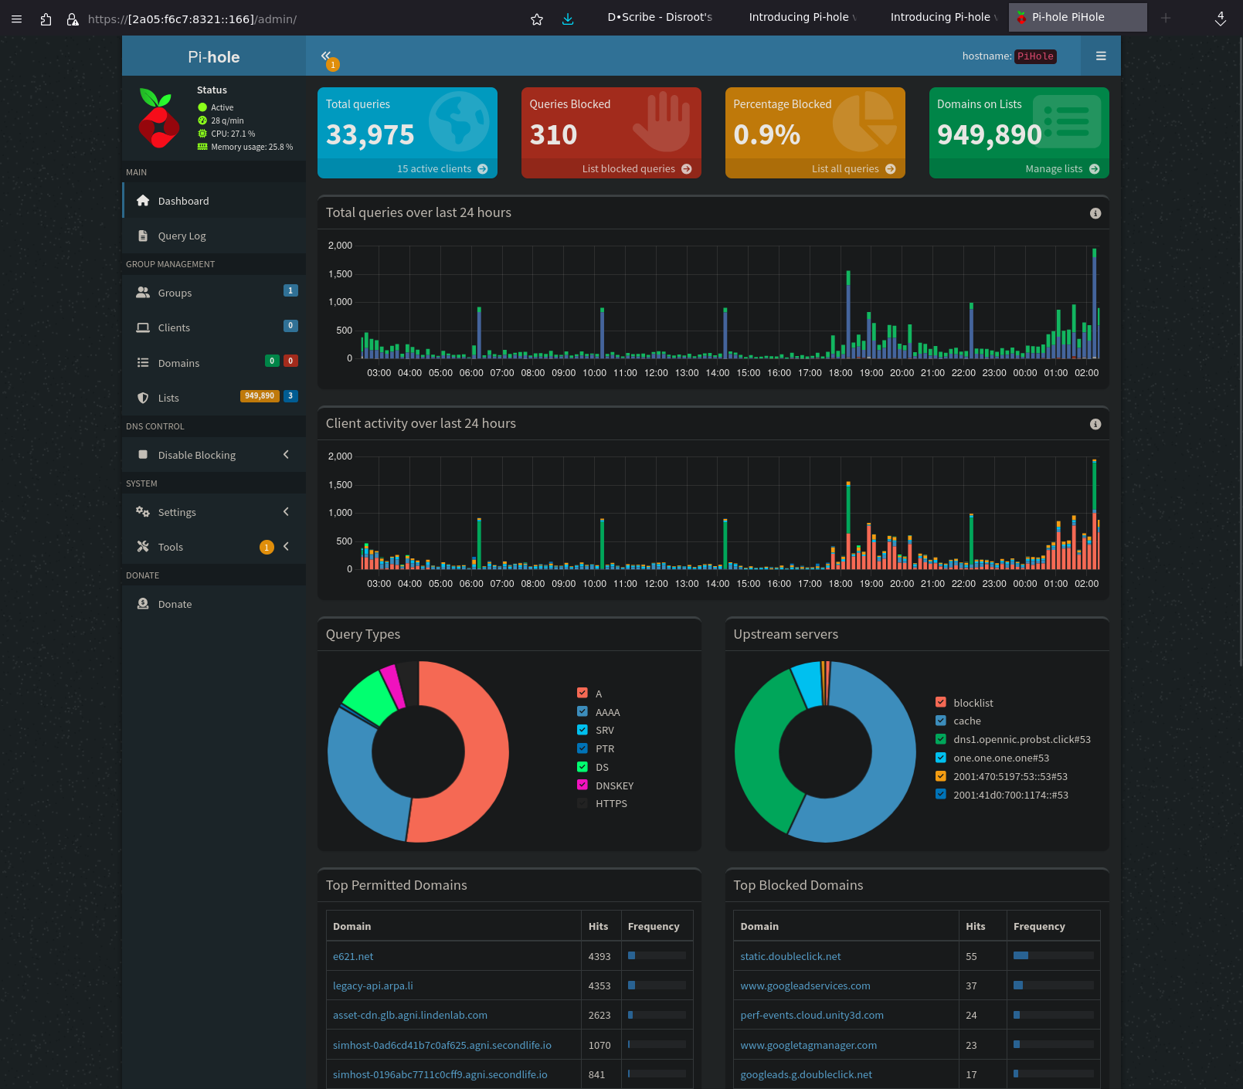Click info icon on Client activity chart
Image resolution: width=1243 pixels, height=1089 pixels.
tap(1095, 424)
